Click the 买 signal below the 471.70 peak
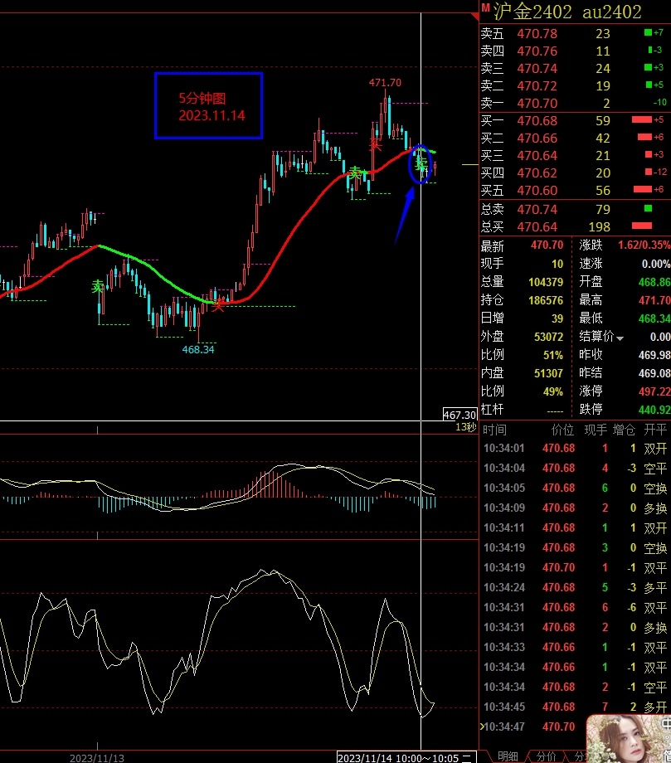The image size is (671, 763). pyautogui.click(x=375, y=144)
